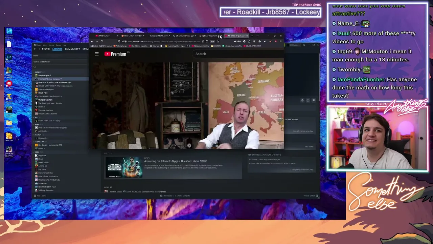Screen dimensions: 433x244
Task: Open the VPN button in the browser toolbar
Action: (237, 41)
